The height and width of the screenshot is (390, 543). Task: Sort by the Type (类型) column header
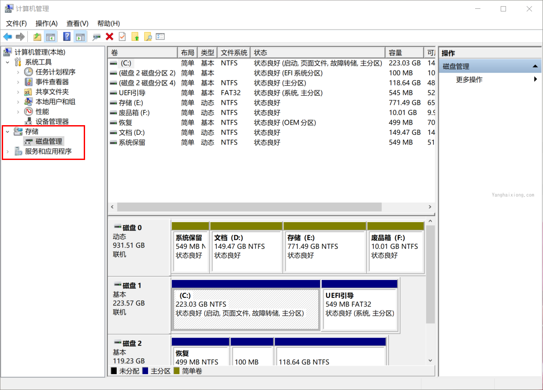[208, 53]
